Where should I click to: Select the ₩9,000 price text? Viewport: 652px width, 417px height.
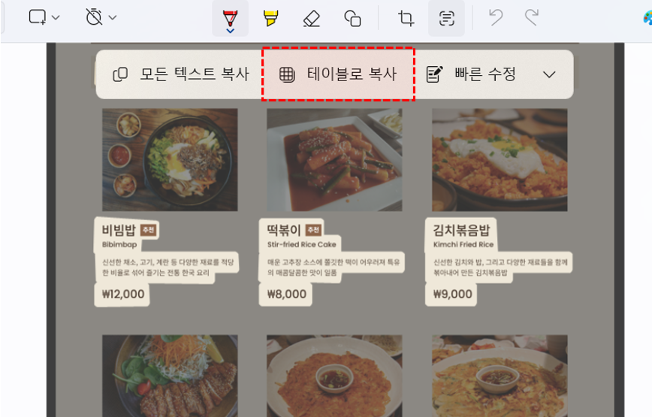[x=452, y=295]
